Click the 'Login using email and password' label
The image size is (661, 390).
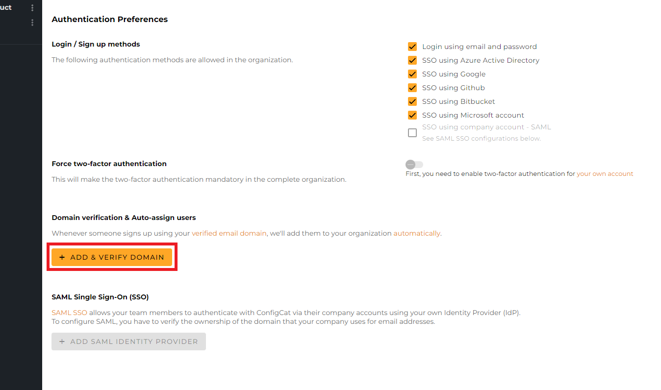(479, 46)
